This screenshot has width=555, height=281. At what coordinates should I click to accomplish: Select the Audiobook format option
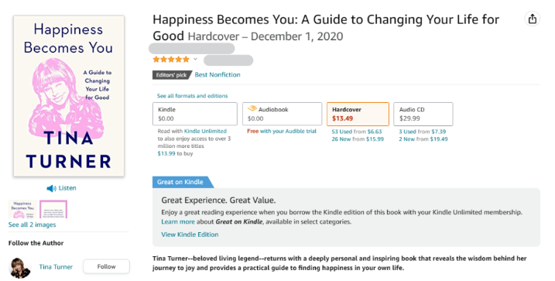282,114
